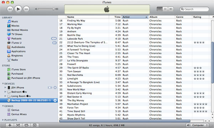Click the rating stars for Time Stand Still

[x=200, y=111]
